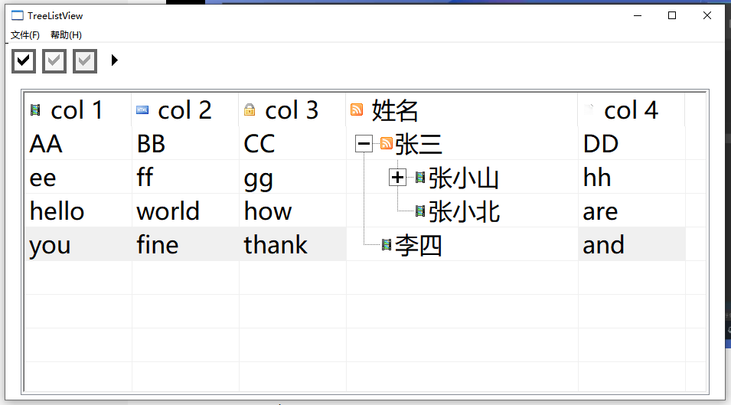
Task: Click the RSS icon in 姓名 header
Action: point(357,109)
